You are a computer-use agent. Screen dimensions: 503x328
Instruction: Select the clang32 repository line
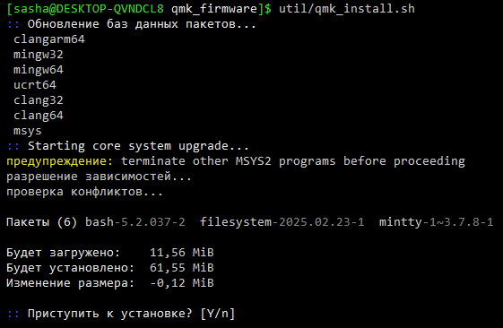pyautogui.click(x=39, y=100)
